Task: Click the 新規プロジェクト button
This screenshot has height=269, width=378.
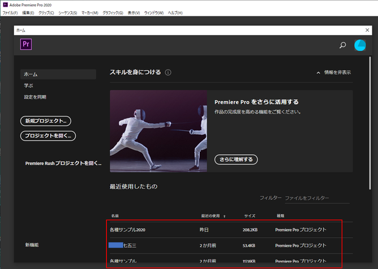Action: 46,121
